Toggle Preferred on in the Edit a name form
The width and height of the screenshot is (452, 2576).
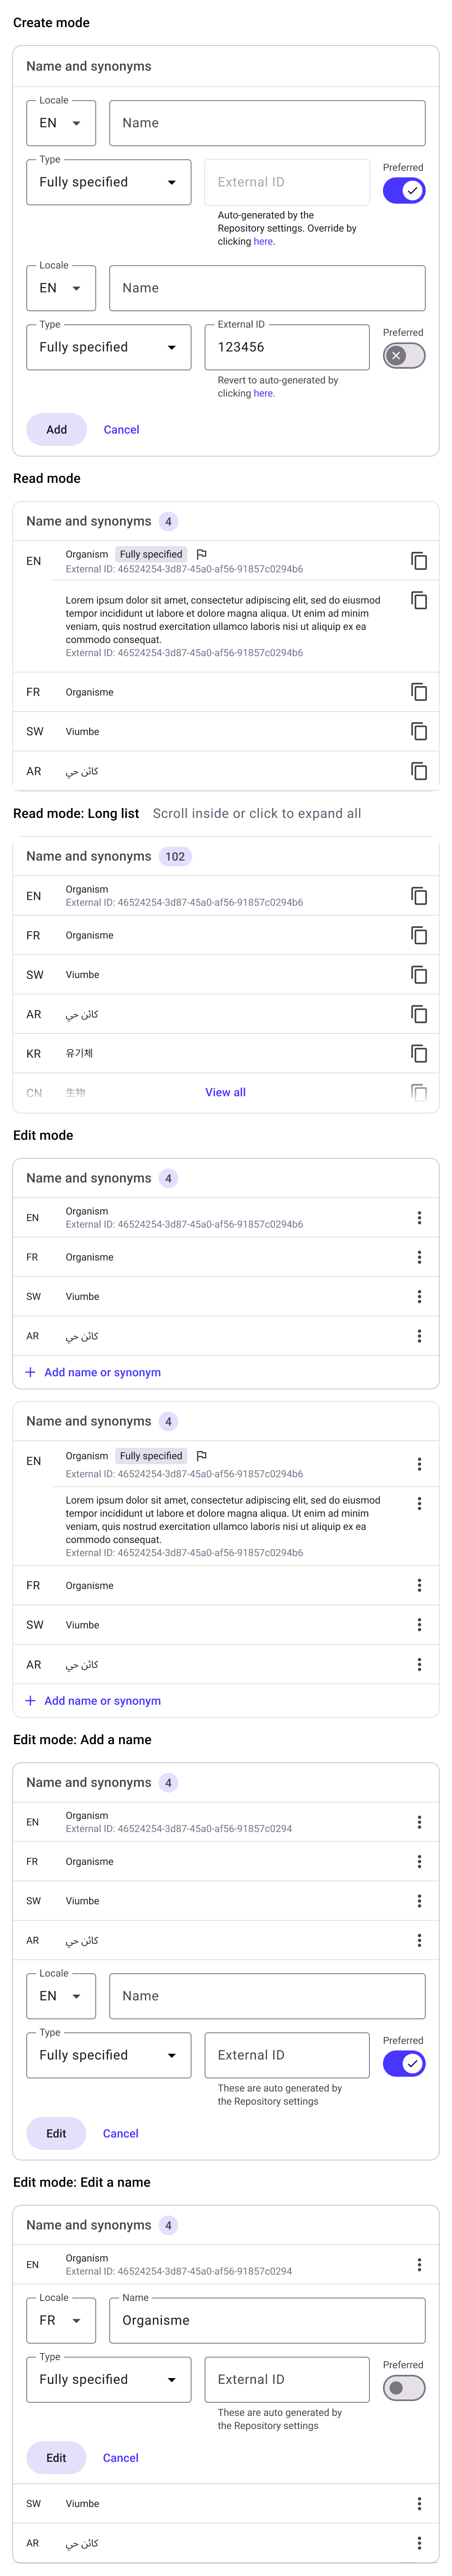[x=404, y=2387]
